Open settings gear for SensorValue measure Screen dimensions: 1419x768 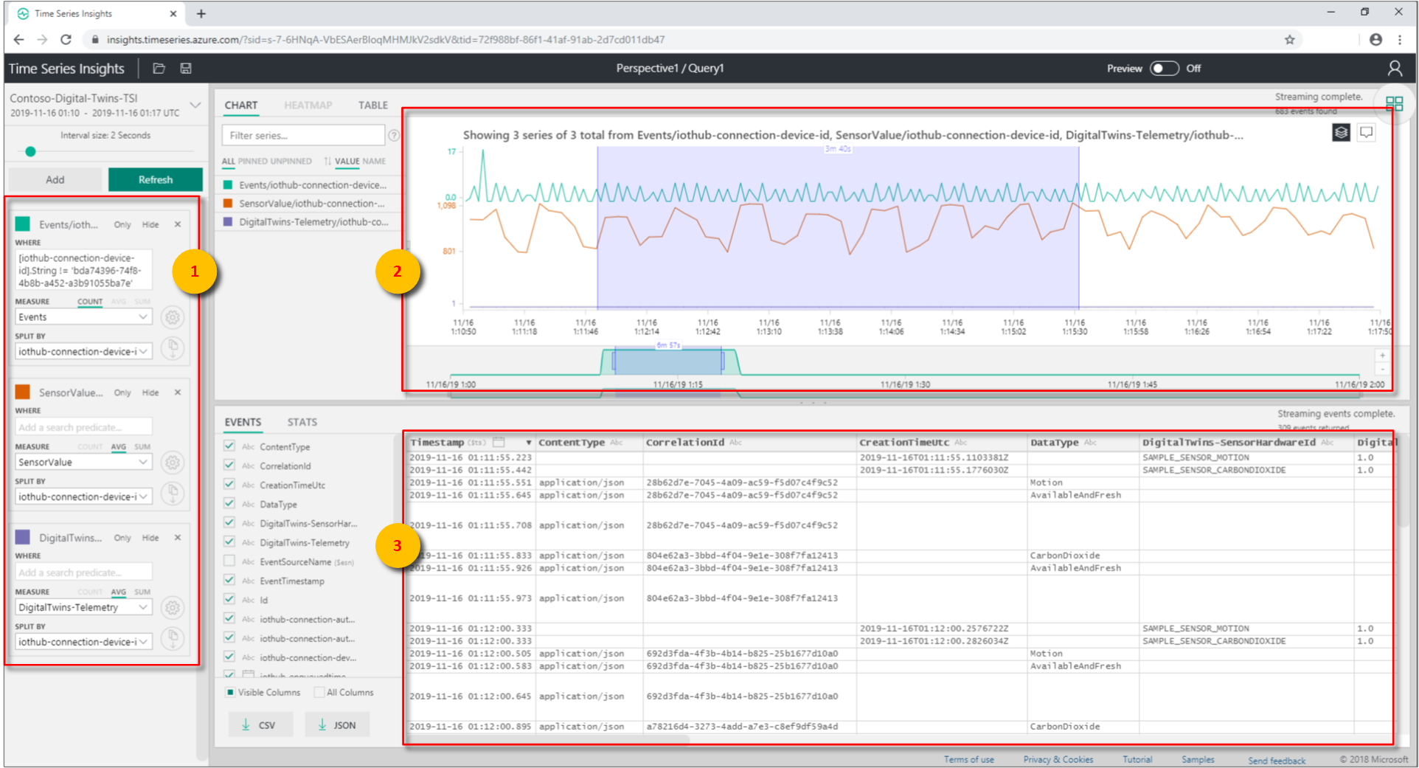pyautogui.click(x=173, y=463)
